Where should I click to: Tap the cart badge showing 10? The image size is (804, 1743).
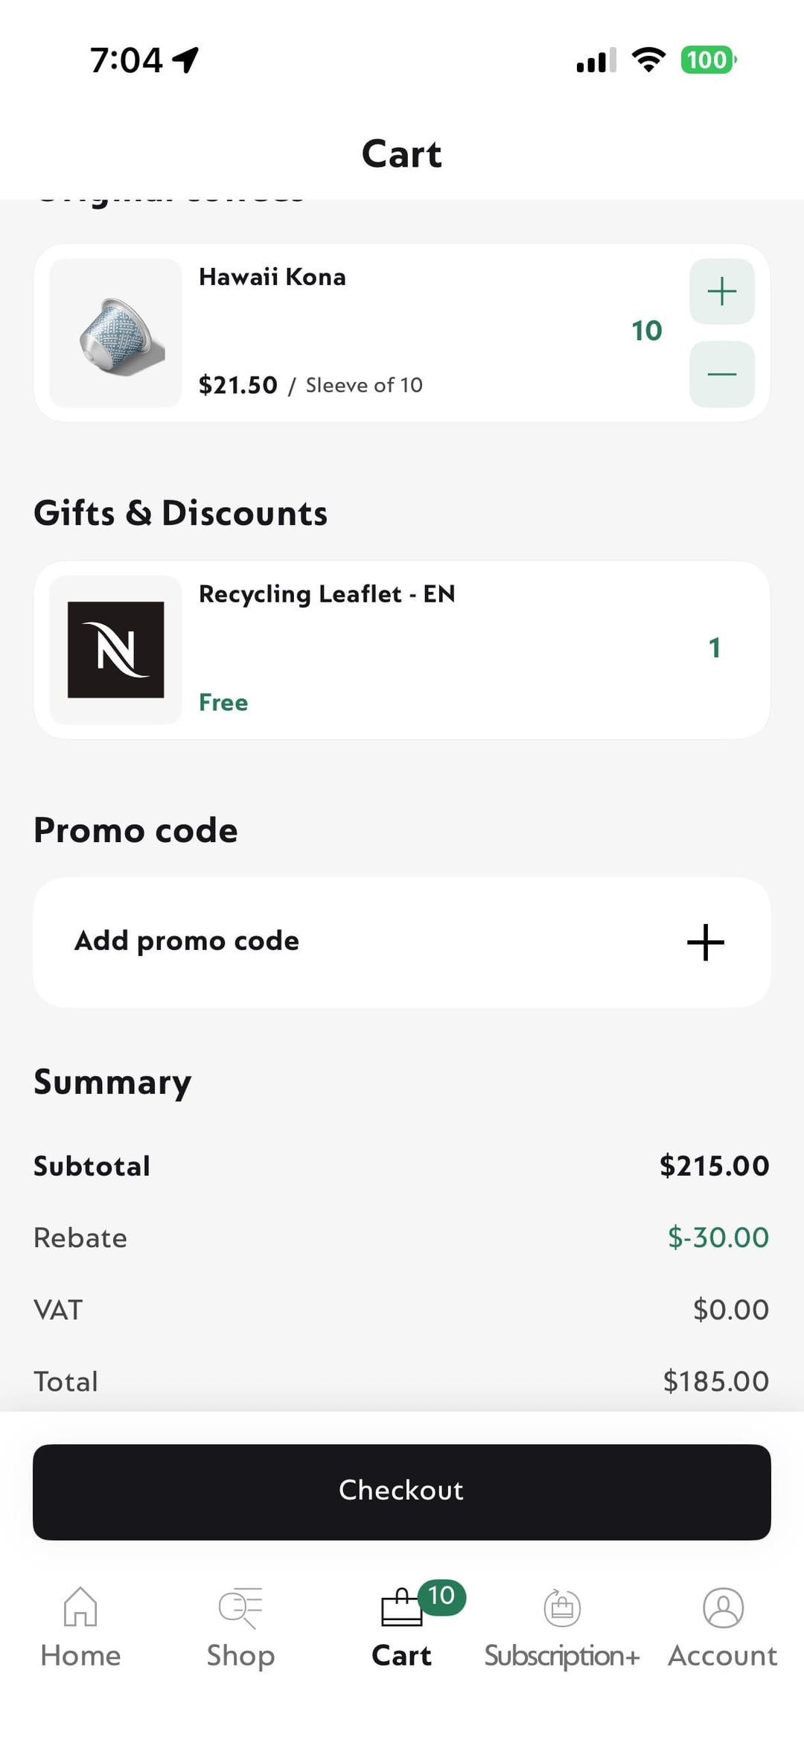coord(441,1596)
